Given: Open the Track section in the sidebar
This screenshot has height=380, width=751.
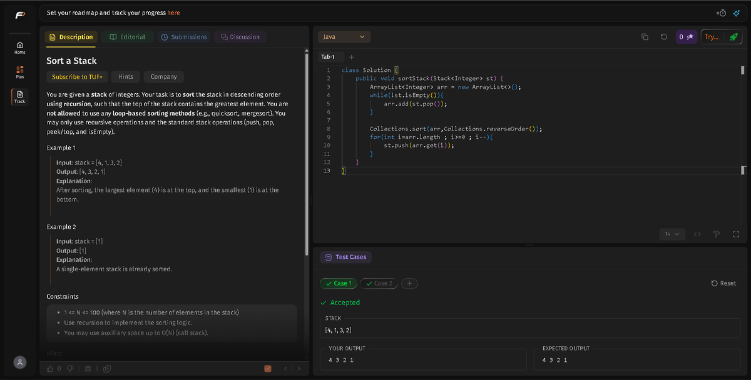Looking at the screenshot, I should pyautogui.click(x=20, y=96).
